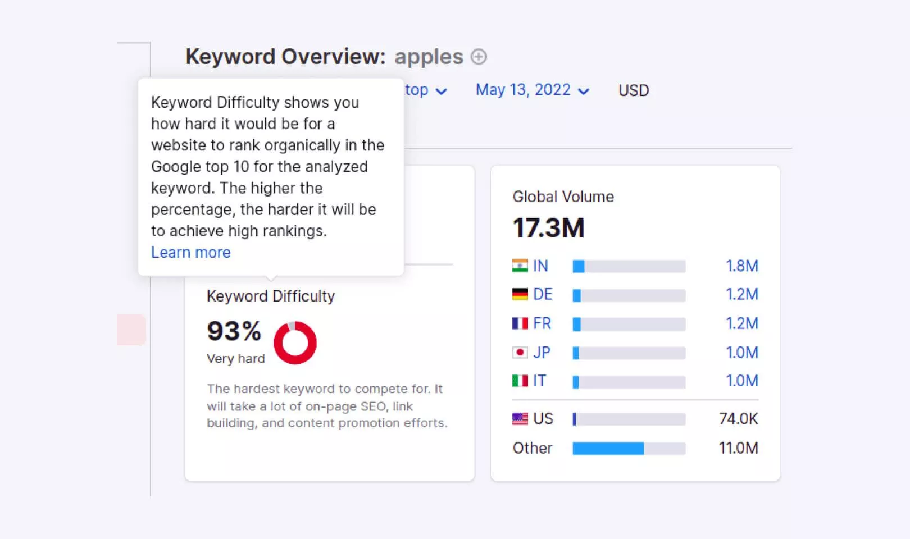
Task: Click the Japan flag icon
Action: pyautogui.click(x=520, y=353)
